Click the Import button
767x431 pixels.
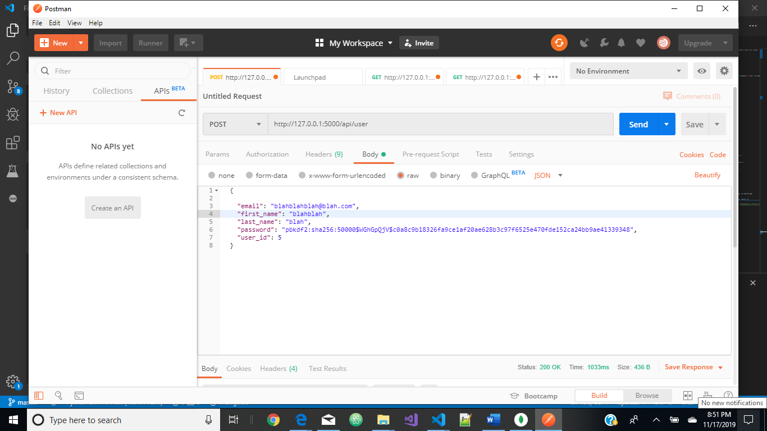pyautogui.click(x=111, y=43)
